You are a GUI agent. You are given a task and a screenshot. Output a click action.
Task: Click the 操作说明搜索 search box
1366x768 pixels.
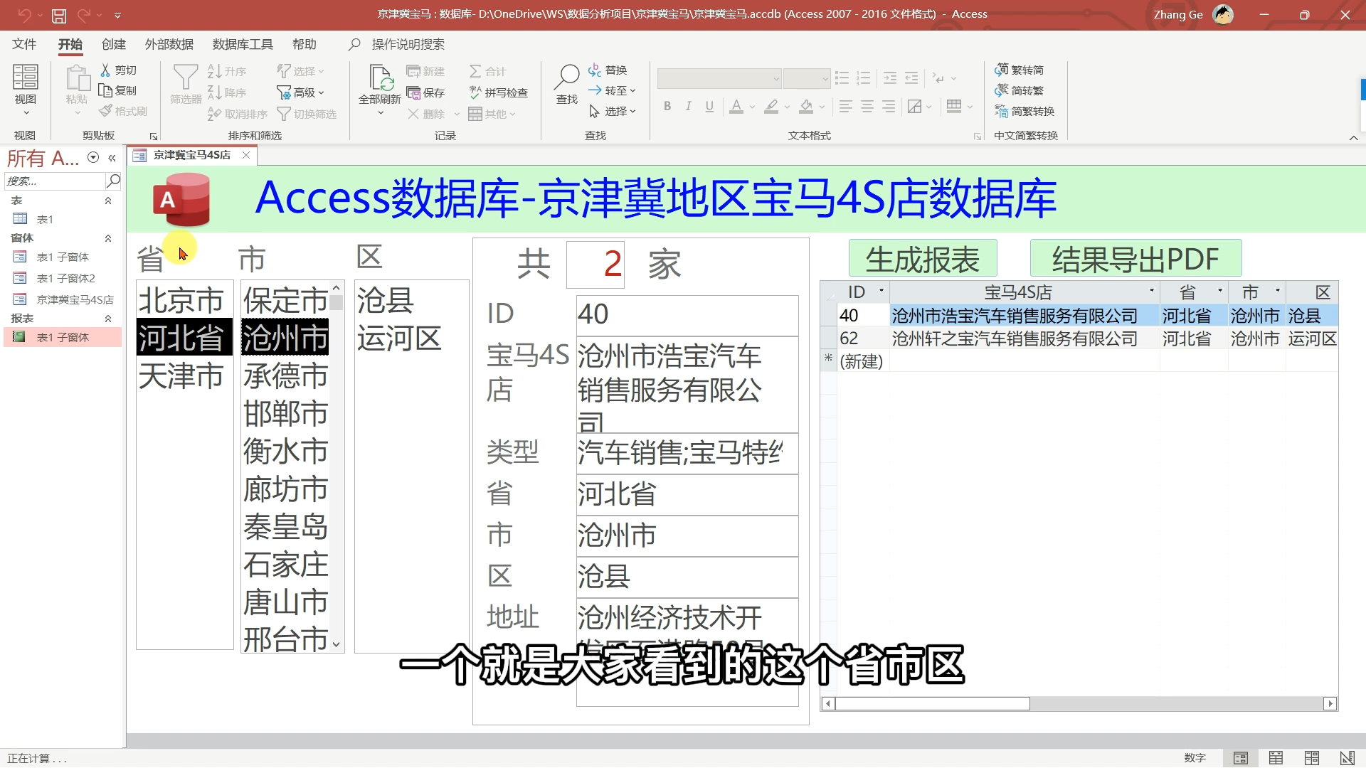(x=408, y=44)
